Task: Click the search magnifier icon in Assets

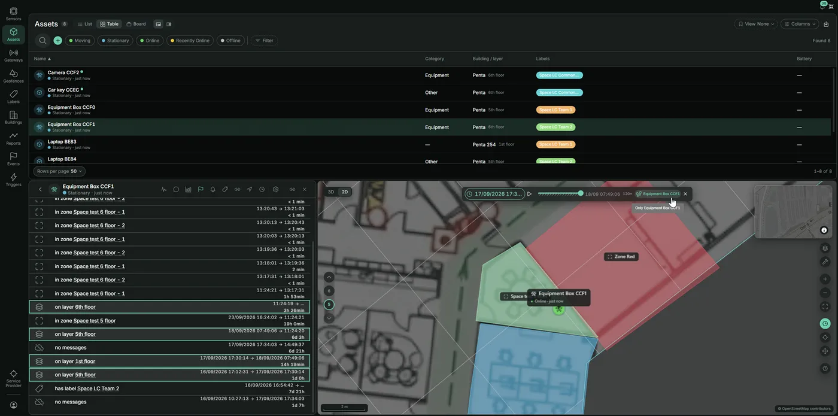Action: tap(42, 41)
